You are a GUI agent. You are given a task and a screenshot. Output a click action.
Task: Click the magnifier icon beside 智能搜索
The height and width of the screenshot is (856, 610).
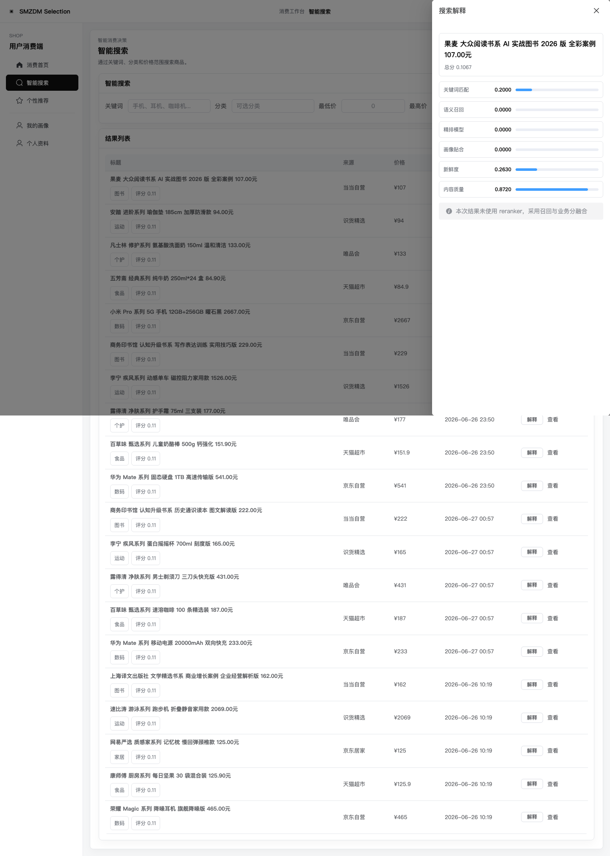19,83
